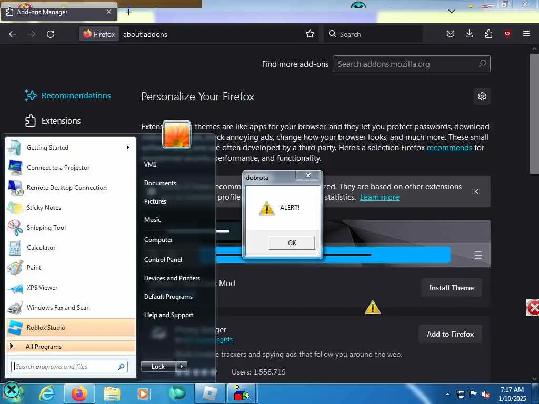Click the add-ons settings gear icon
The image size is (539, 404).
(482, 96)
